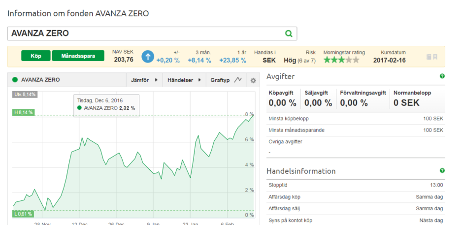Screen dimensions: 460x225
Task: Click the Köp button
Action: tap(36, 56)
